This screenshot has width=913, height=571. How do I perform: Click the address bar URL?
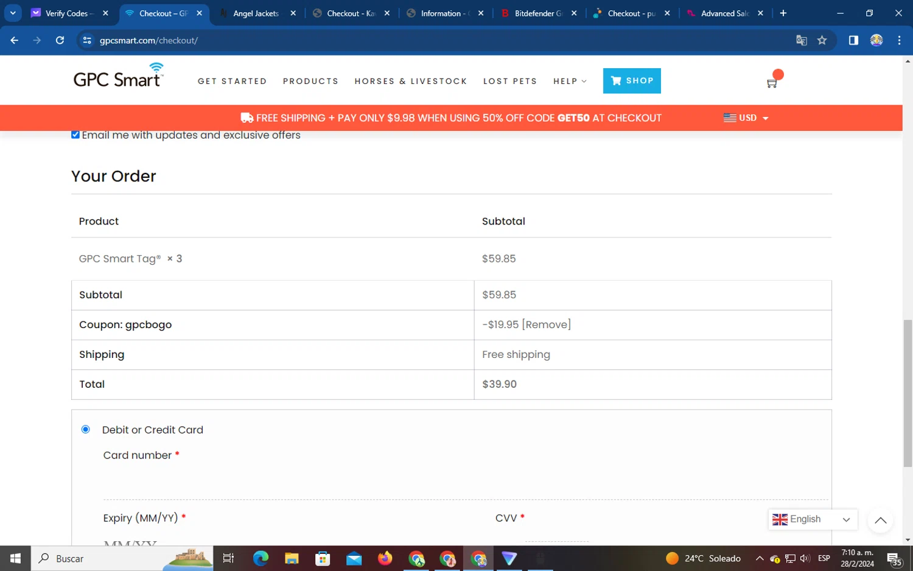click(149, 40)
